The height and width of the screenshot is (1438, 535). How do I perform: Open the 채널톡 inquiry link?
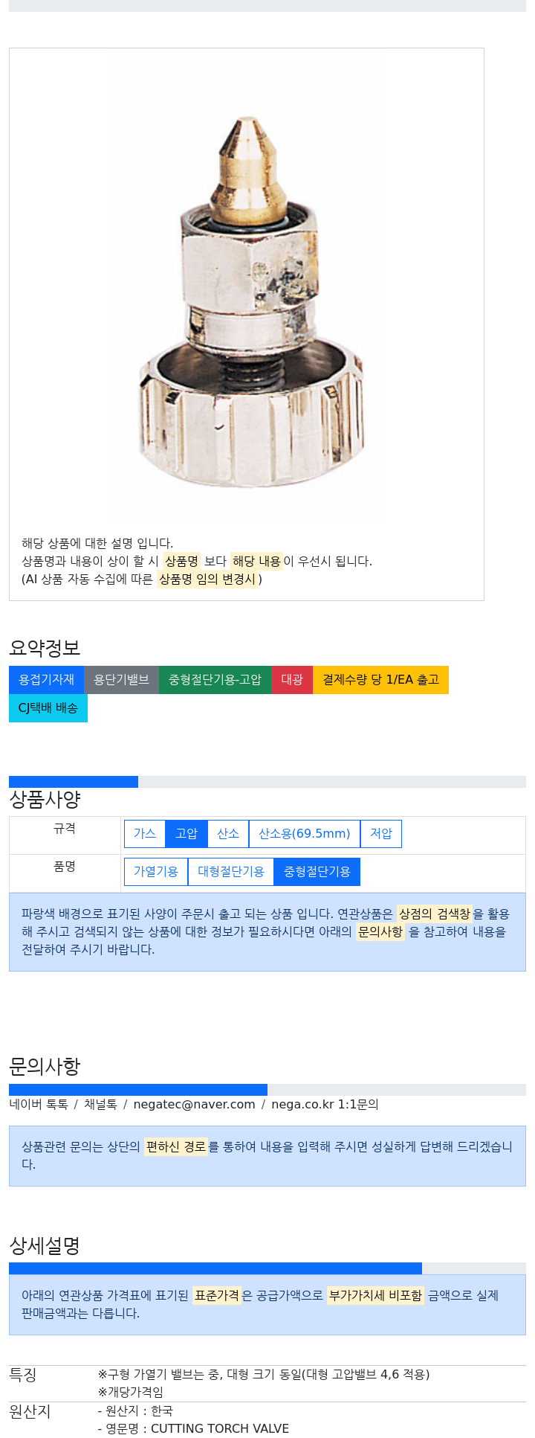point(100,1105)
